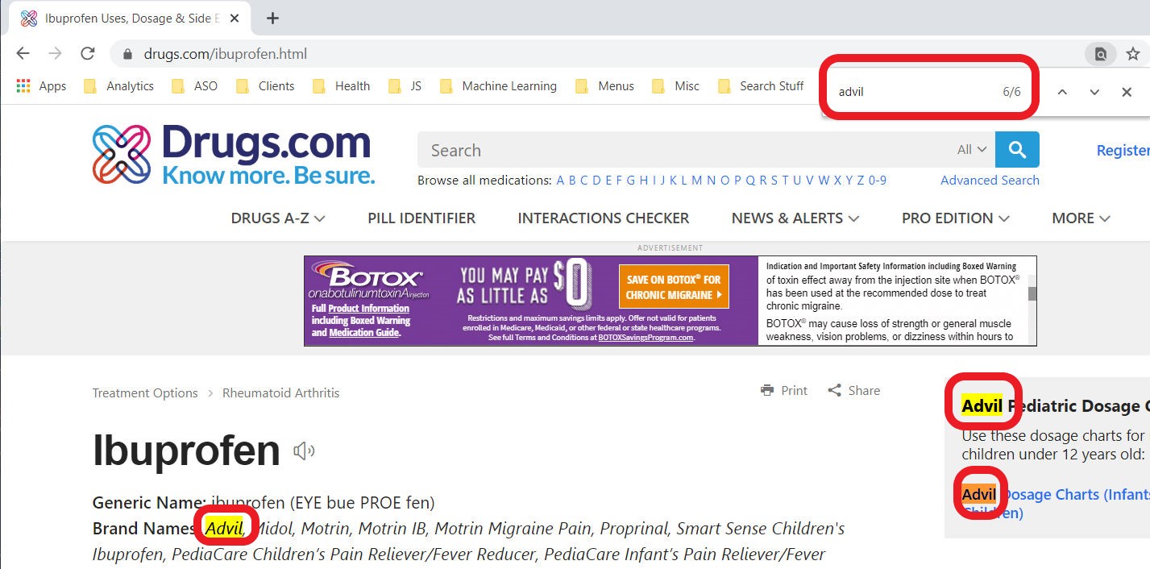The image size is (1150, 569).
Task: Jump to previous find result
Action: [x=1062, y=92]
